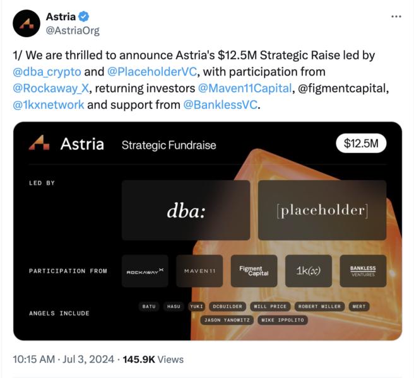Open the @AstriaOrg handle
This screenshot has height=378, width=414.
click(73, 31)
